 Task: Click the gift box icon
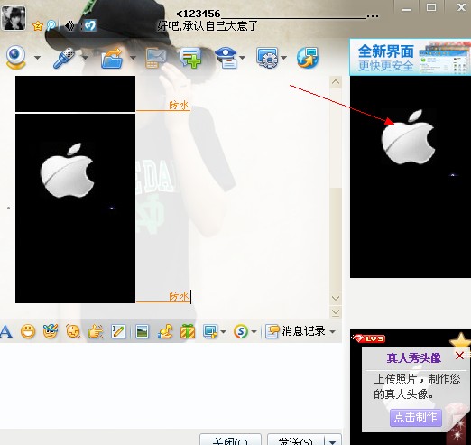(x=188, y=331)
